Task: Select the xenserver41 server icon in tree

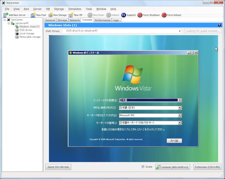Action: pyautogui.click(x=13, y=23)
